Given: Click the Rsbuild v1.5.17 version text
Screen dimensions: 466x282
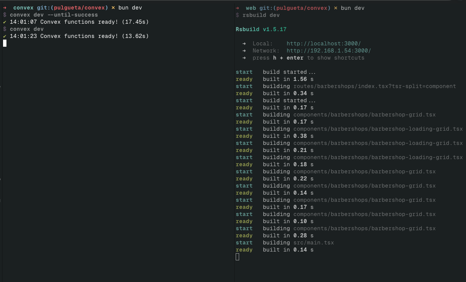Looking at the screenshot, I should (x=261, y=29).
